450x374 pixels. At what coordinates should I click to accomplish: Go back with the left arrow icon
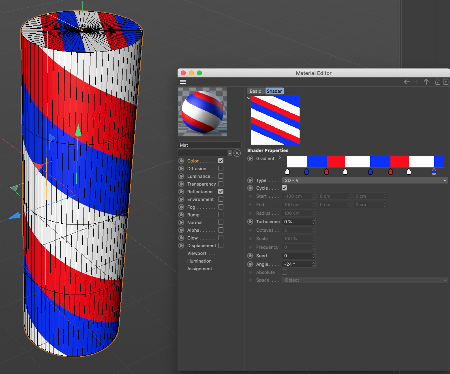coord(407,82)
